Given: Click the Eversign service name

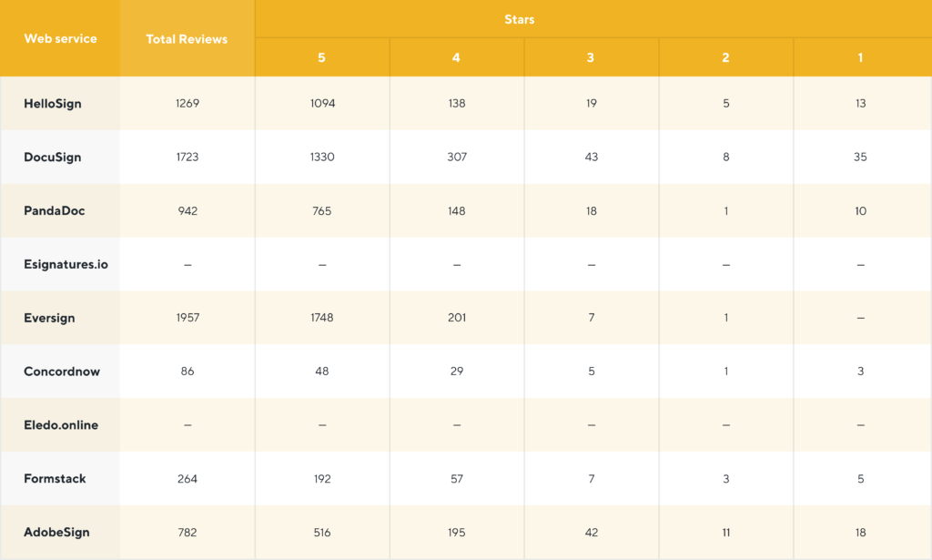Looking at the screenshot, I should click(49, 319).
